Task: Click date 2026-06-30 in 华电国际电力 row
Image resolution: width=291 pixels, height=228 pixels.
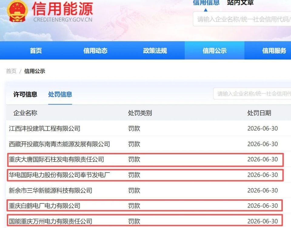Action: pos(263,175)
